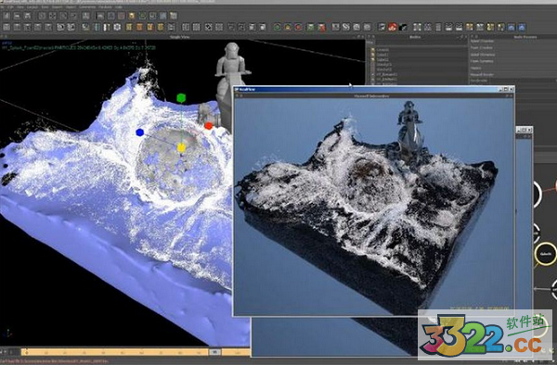
Task: Click the trash-bin shaped toolbar icon
Action: tap(438, 27)
